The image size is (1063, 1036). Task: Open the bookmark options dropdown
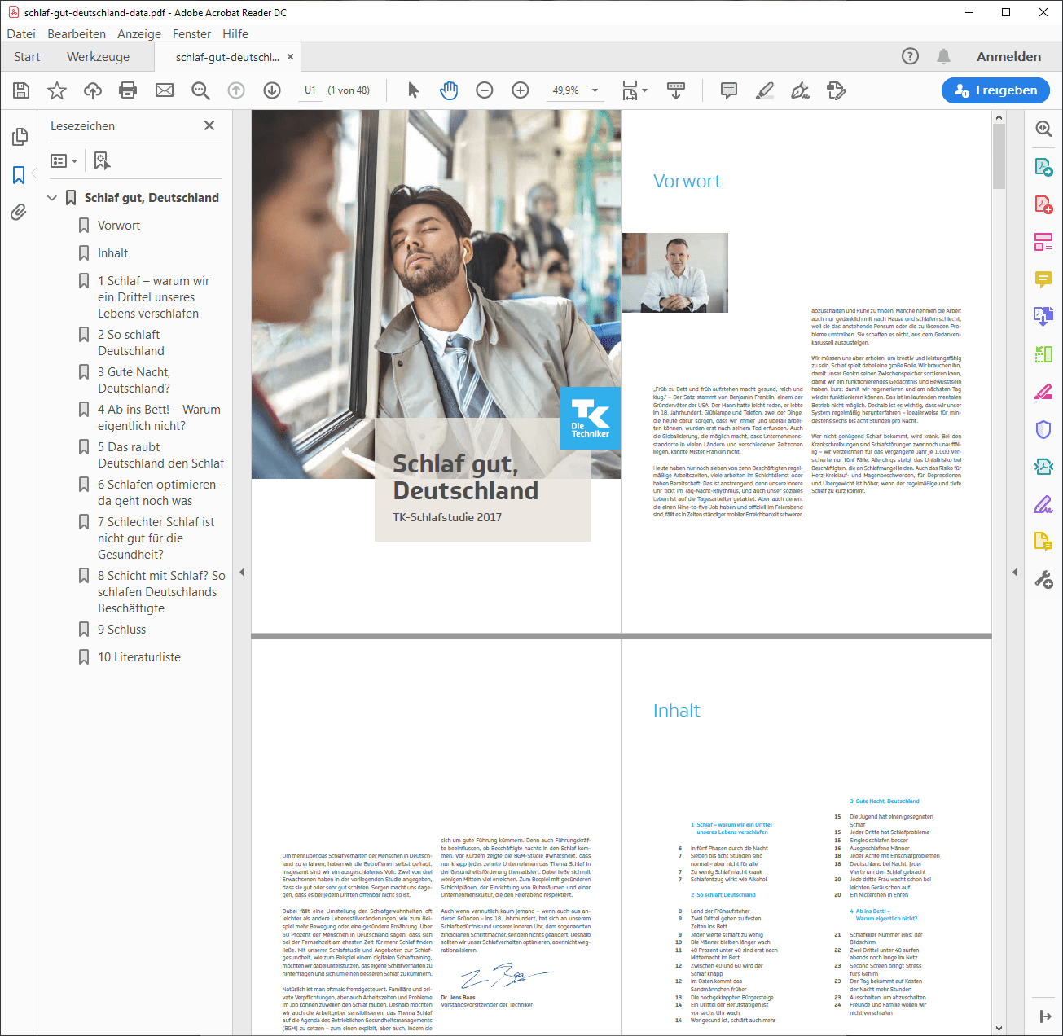pyautogui.click(x=64, y=160)
